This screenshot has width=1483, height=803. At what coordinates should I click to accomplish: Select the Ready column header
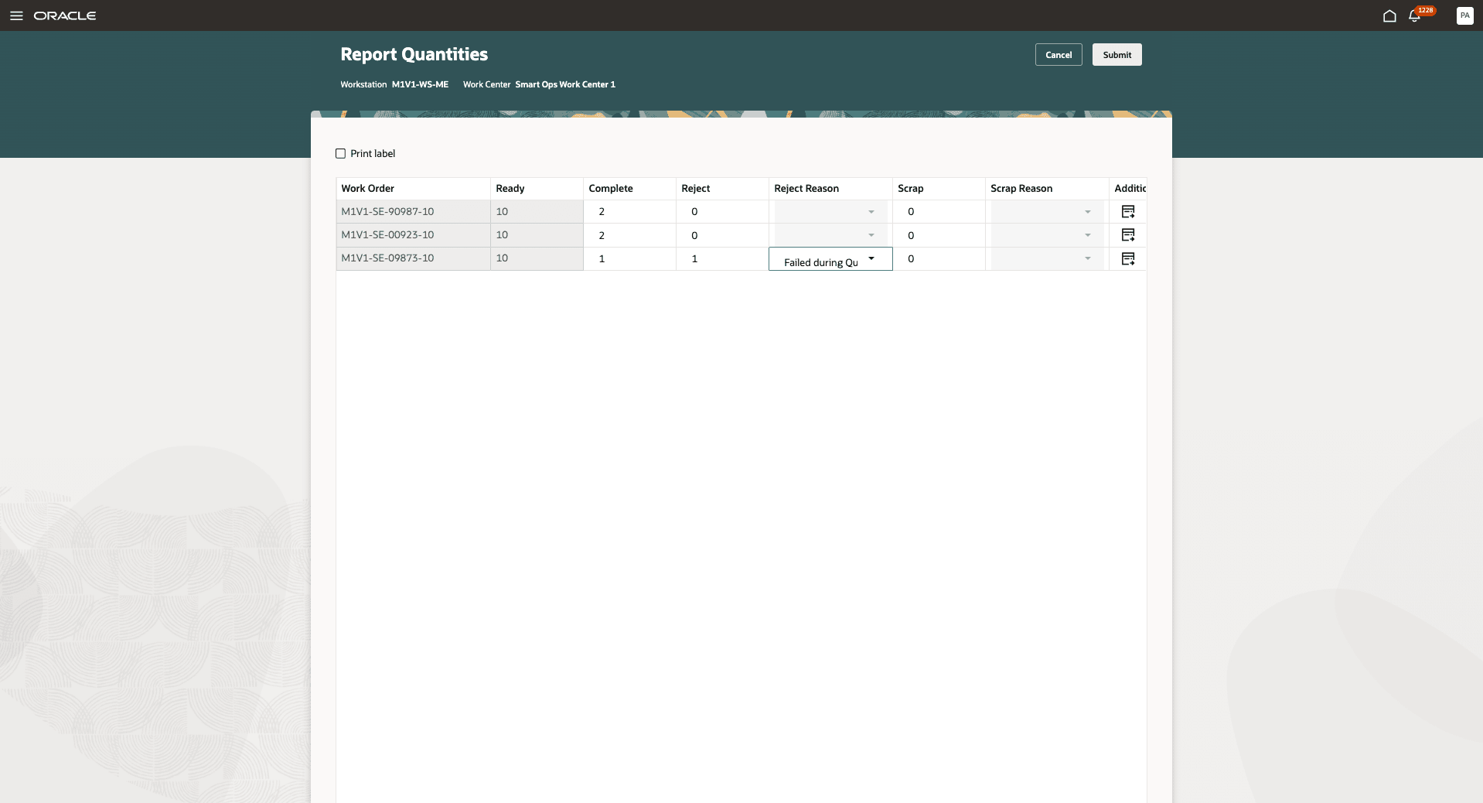pyautogui.click(x=537, y=188)
